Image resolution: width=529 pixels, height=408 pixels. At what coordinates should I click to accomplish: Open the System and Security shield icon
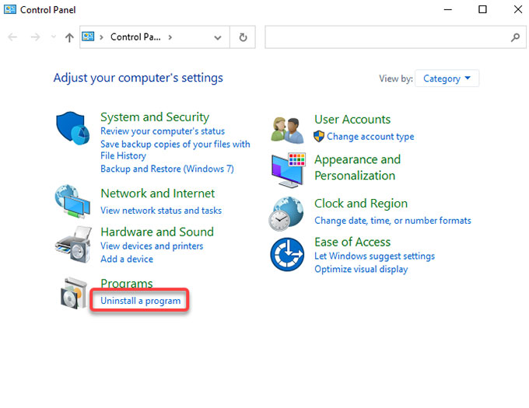pos(73,128)
